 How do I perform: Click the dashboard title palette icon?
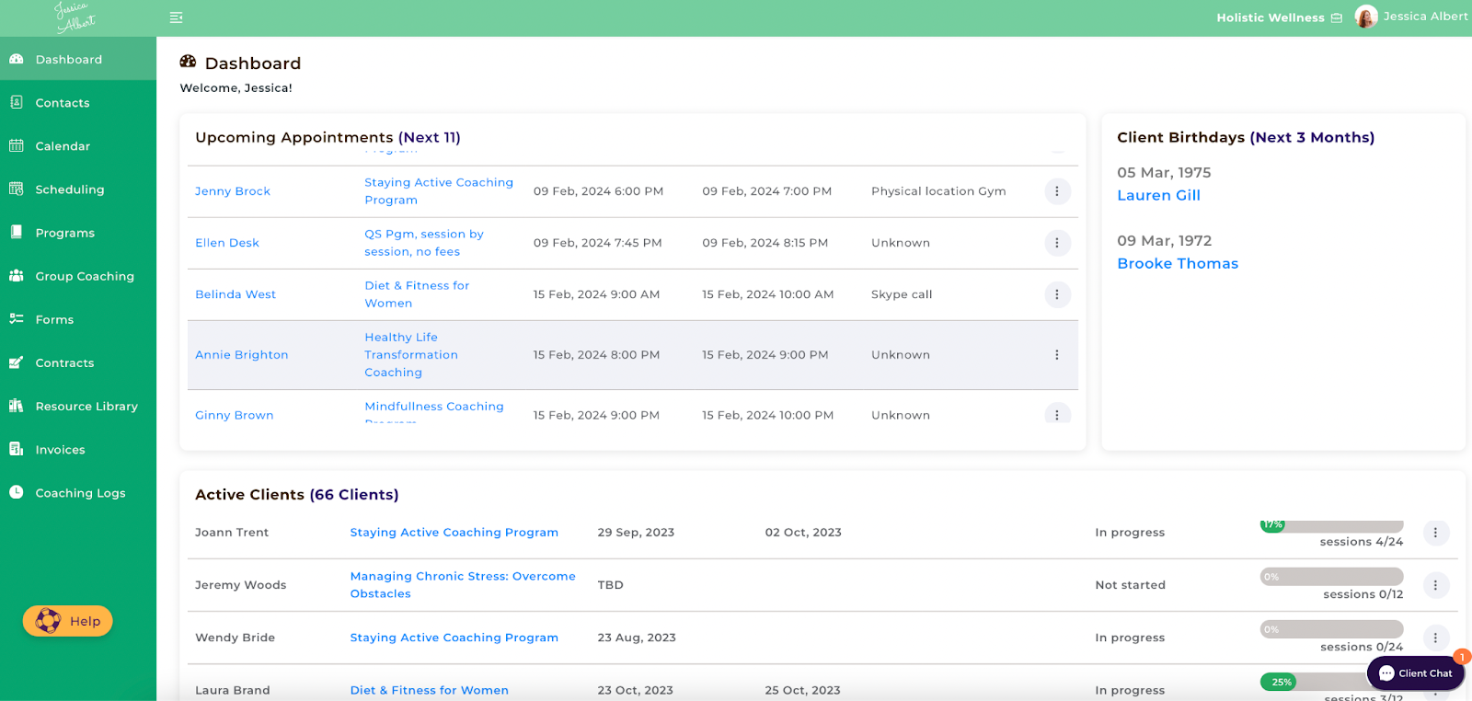click(x=188, y=62)
